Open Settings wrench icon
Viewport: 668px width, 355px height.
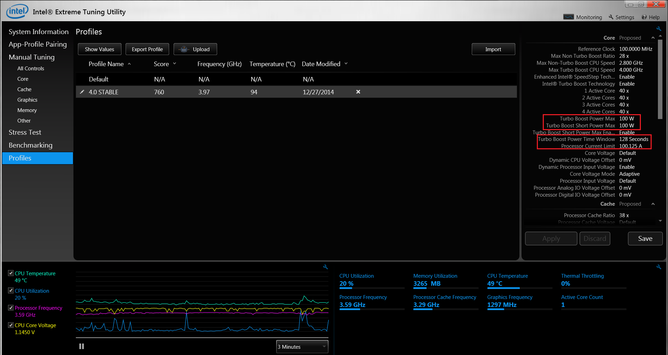click(x=611, y=17)
